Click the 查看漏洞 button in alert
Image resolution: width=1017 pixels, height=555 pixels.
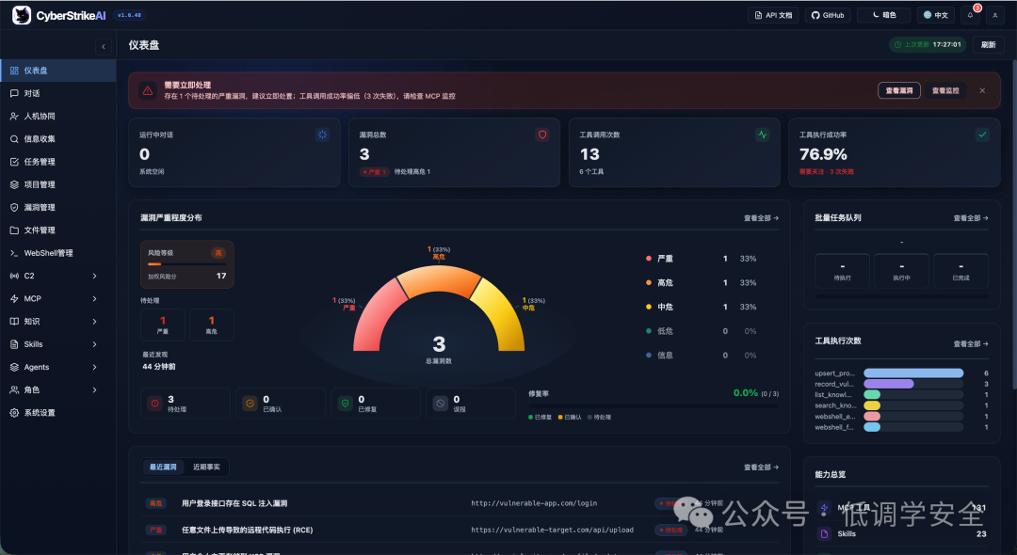click(899, 90)
